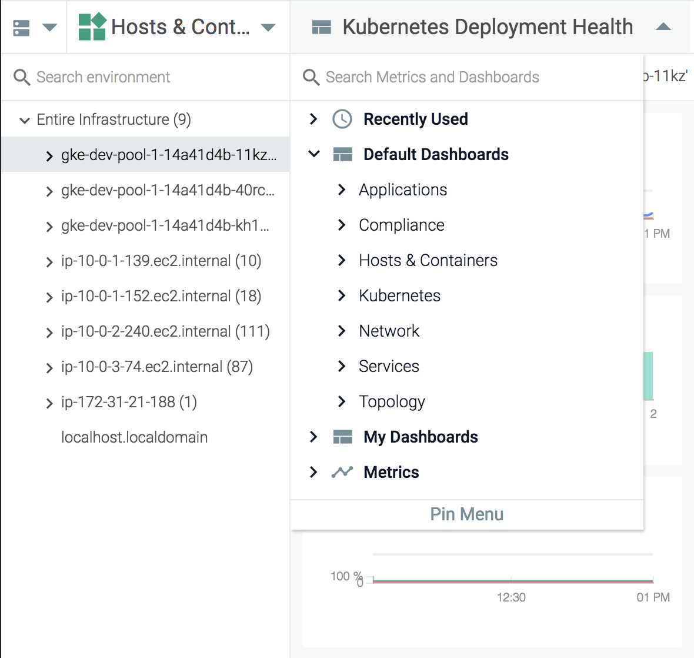Screen dimensions: 694x658
Task: Expand the gke-dev-pool-1-14a41d4b-11kz node
Action: coord(49,156)
